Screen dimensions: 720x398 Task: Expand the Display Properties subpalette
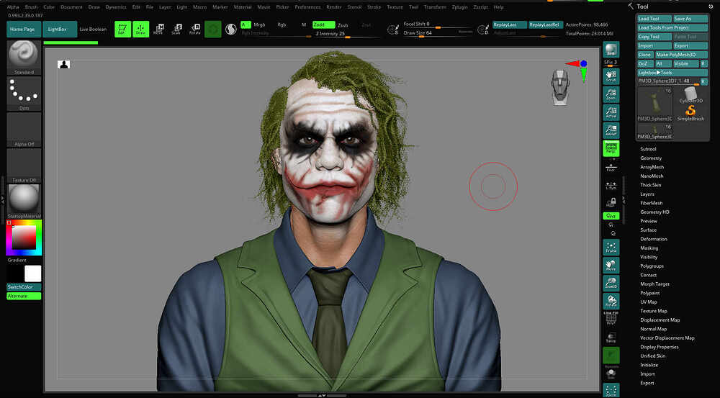[x=659, y=347]
